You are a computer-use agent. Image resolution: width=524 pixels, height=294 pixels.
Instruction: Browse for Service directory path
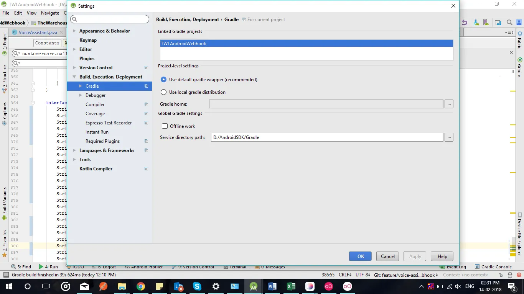tap(449, 137)
